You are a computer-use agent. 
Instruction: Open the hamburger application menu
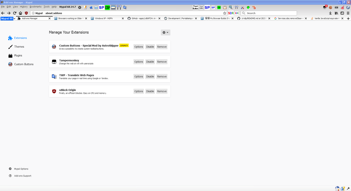point(348,13)
